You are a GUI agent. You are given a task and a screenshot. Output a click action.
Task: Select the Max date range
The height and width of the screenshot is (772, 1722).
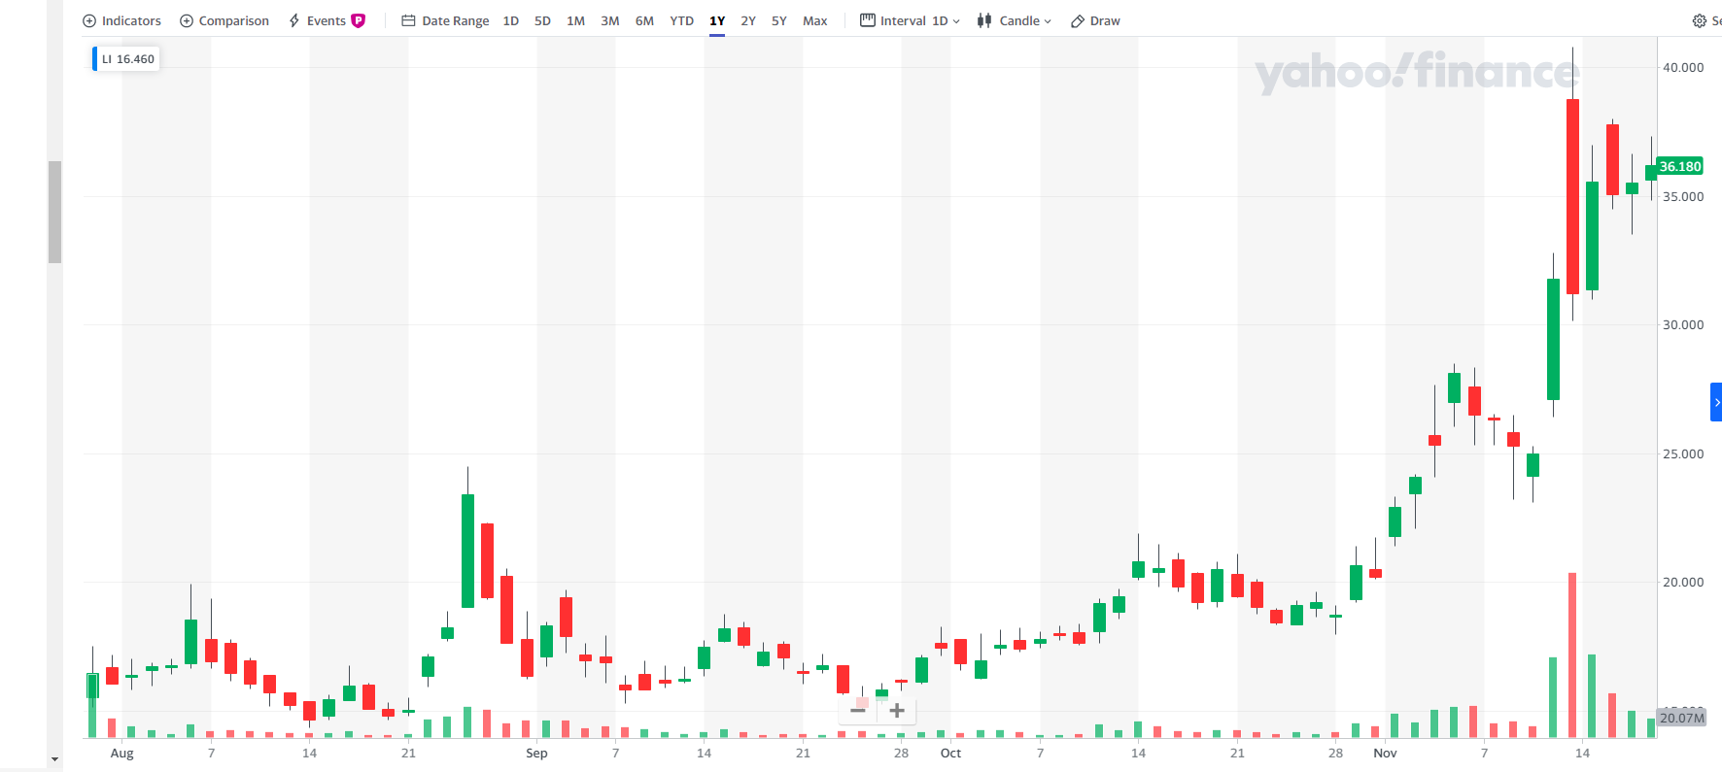click(815, 20)
